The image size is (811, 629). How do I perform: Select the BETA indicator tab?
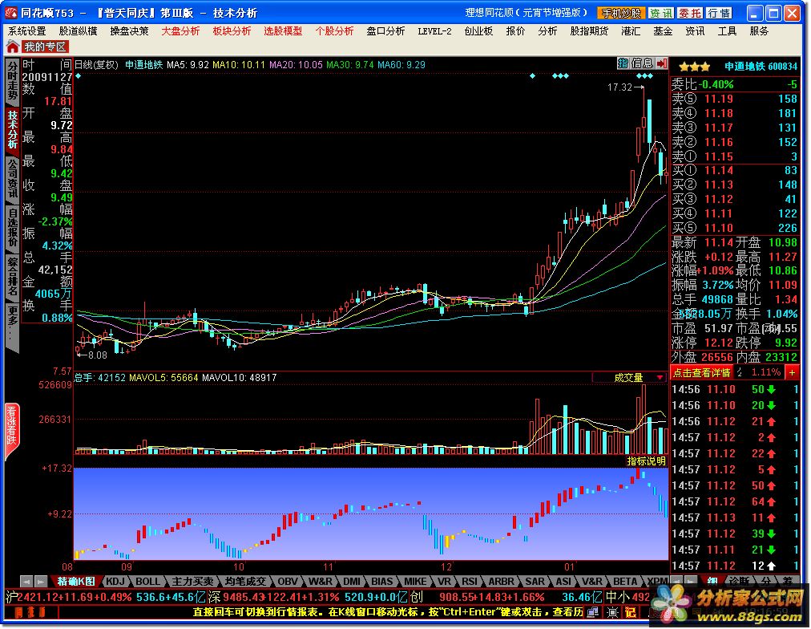click(x=625, y=582)
